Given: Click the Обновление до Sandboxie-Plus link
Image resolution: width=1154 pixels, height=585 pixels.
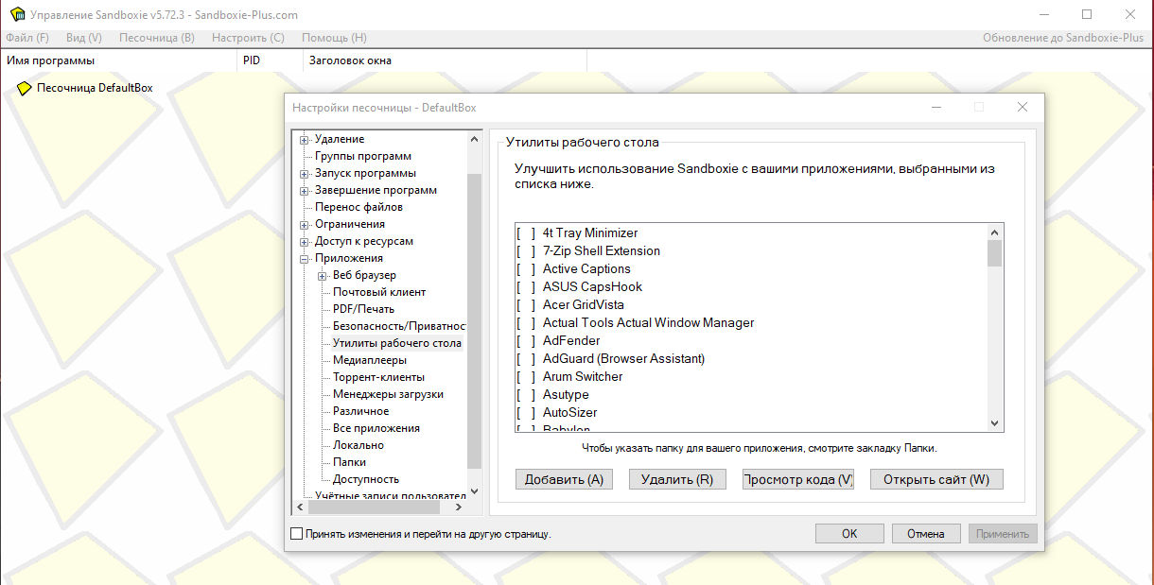Looking at the screenshot, I should pos(1062,38).
